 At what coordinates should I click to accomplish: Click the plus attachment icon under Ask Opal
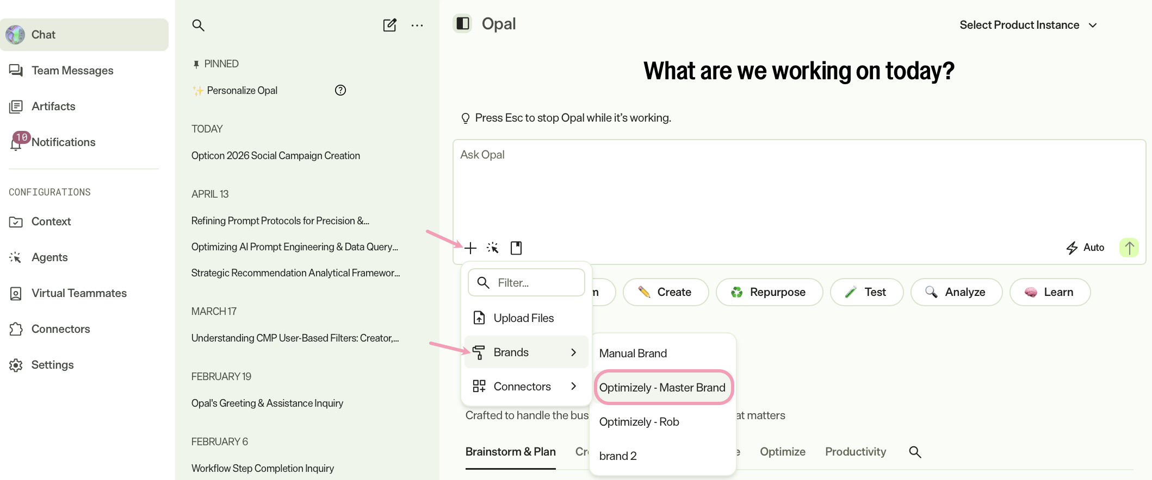470,248
